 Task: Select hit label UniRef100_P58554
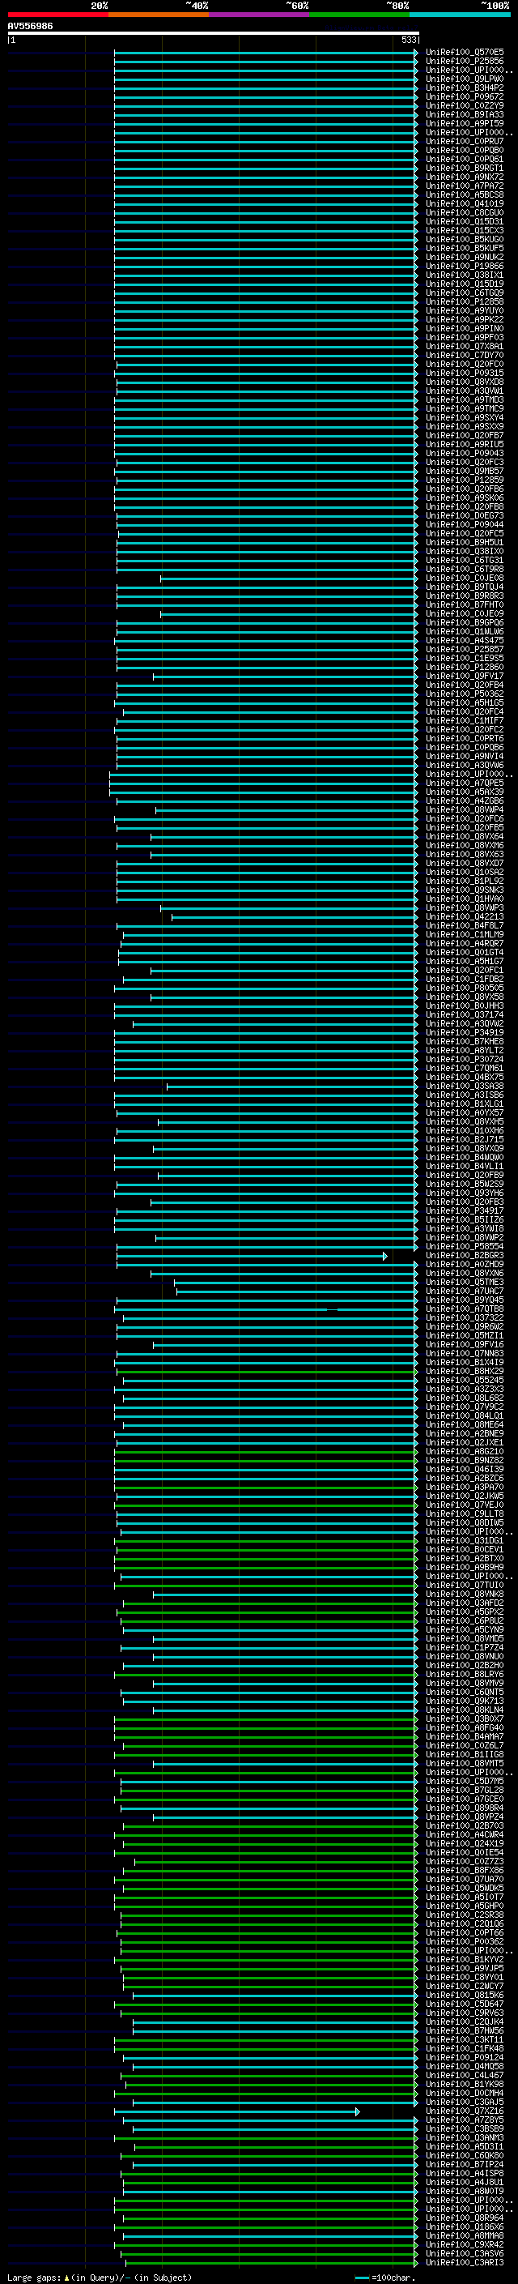point(465,1247)
